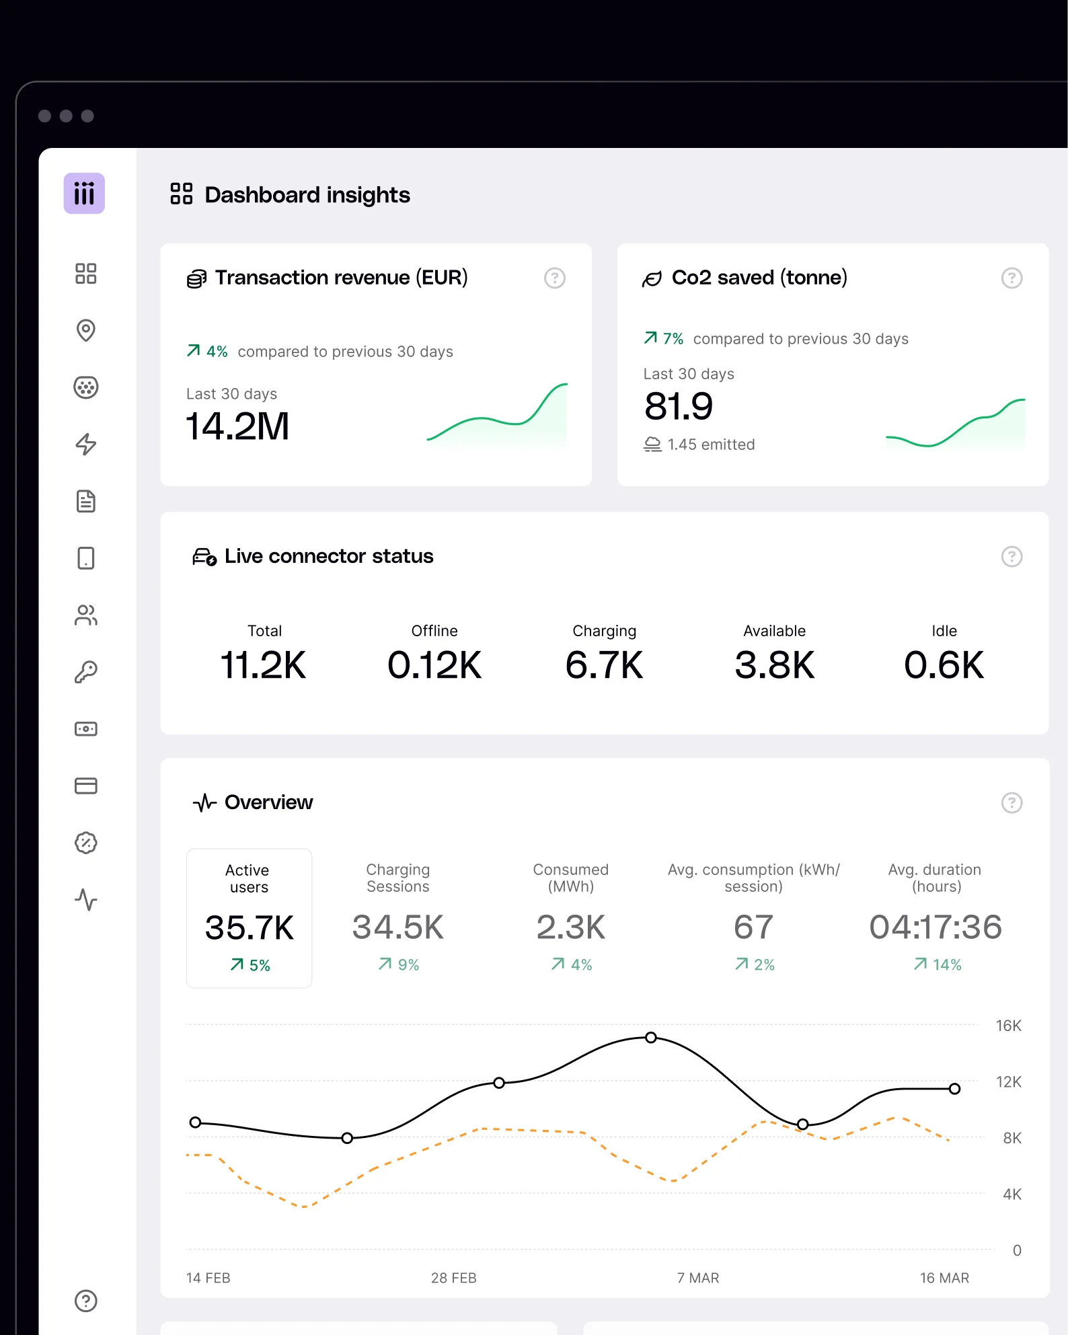
Task: Click the cloud icon beside 1.45 emitted
Action: click(652, 445)
